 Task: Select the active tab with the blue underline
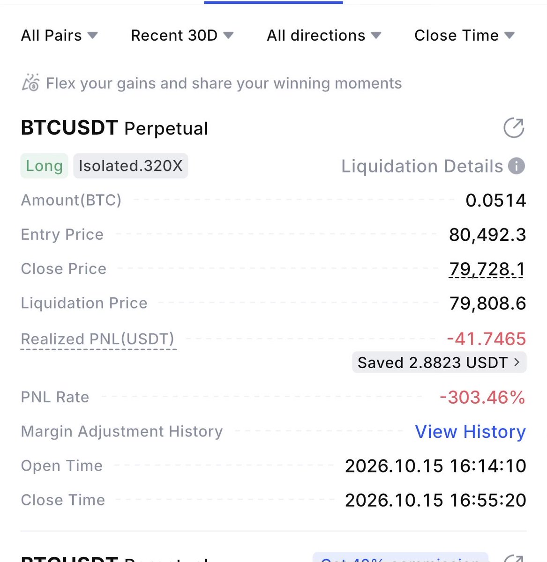(x=273, y=2)
